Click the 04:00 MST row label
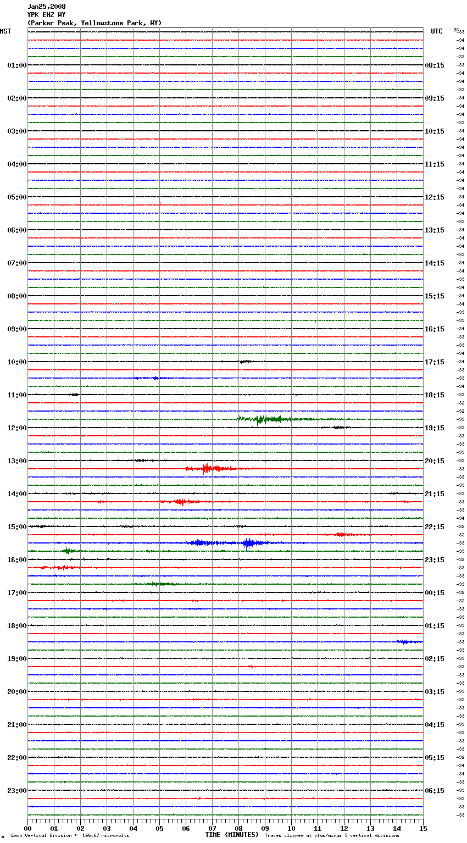The width and height of the screenshot is (467, 843). click(16, 164)
